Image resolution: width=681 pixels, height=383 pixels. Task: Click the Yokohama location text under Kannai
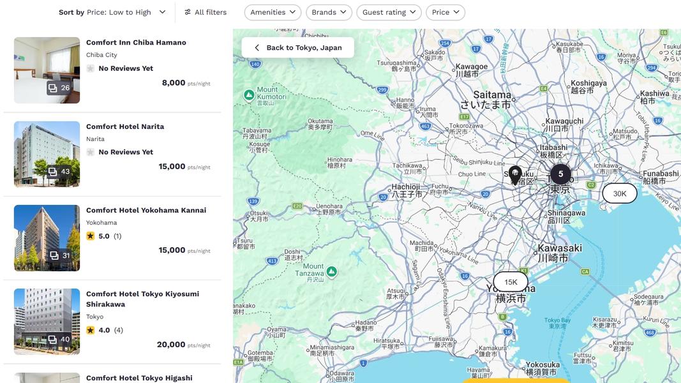pos(101,223)
